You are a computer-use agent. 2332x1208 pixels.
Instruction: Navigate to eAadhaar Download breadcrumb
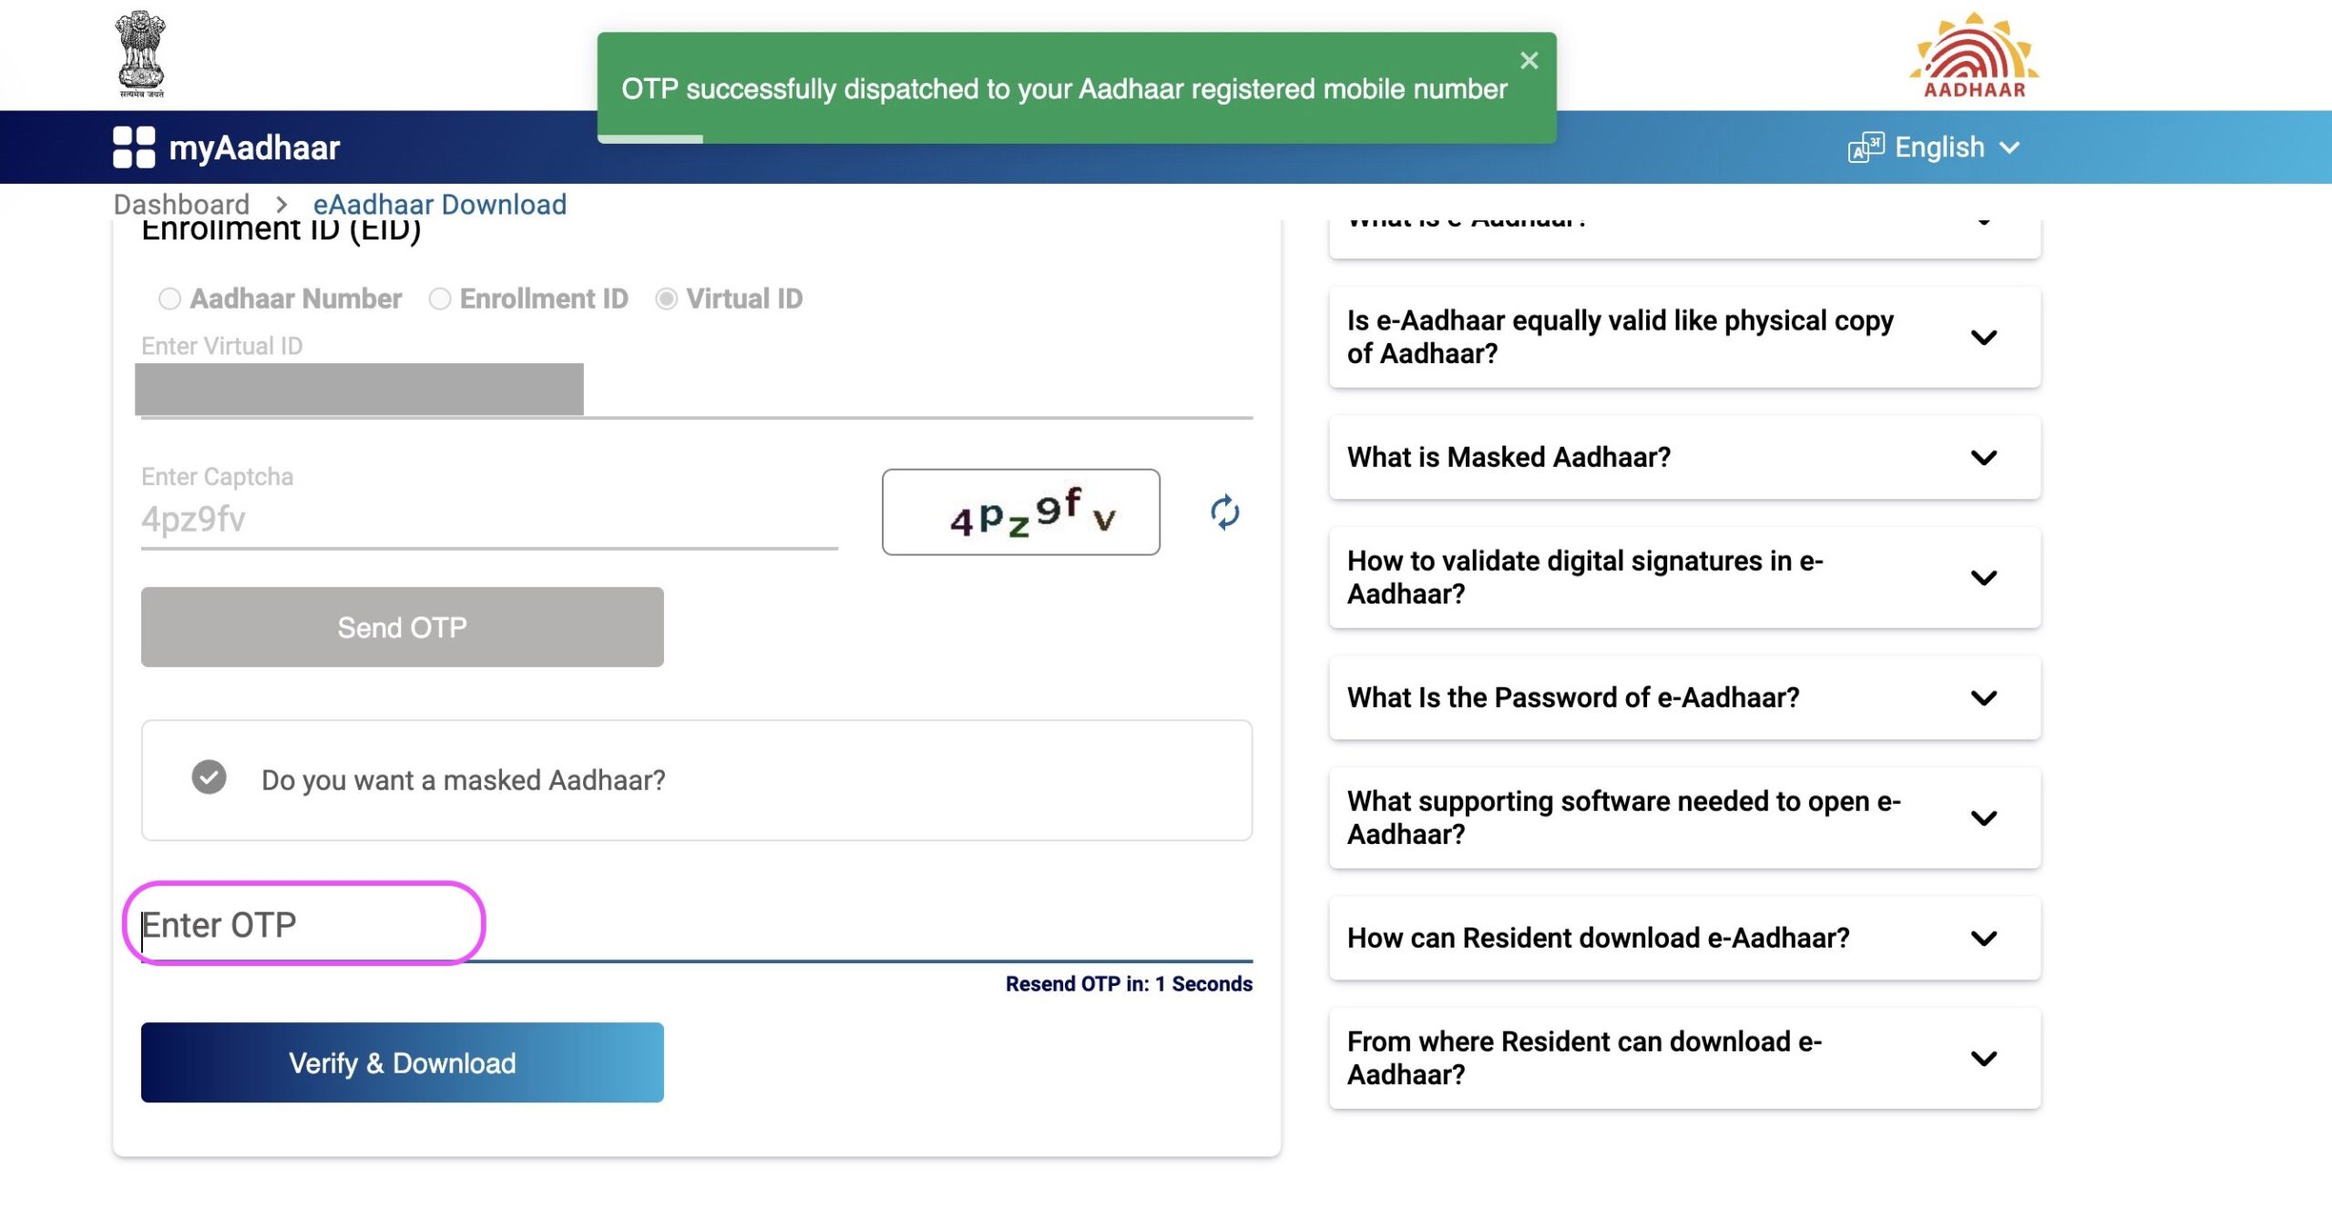coord(438,202)
